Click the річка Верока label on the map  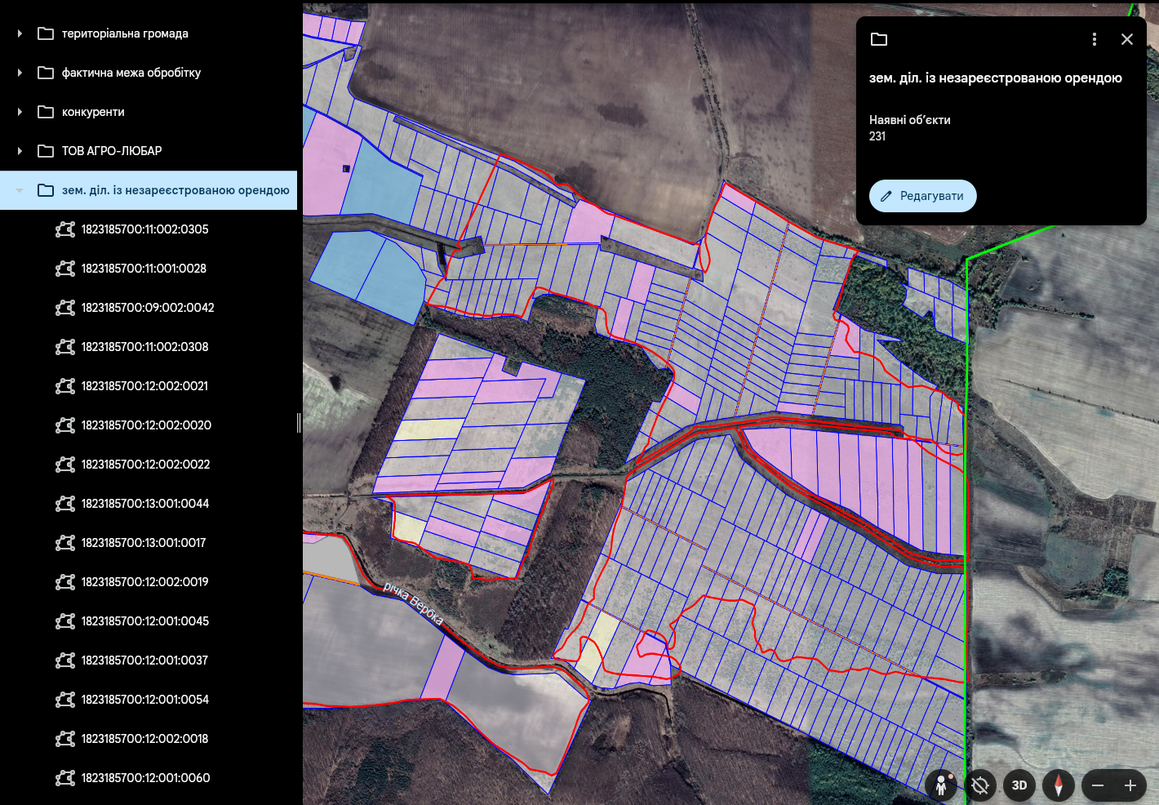click(x=414, y=603)
